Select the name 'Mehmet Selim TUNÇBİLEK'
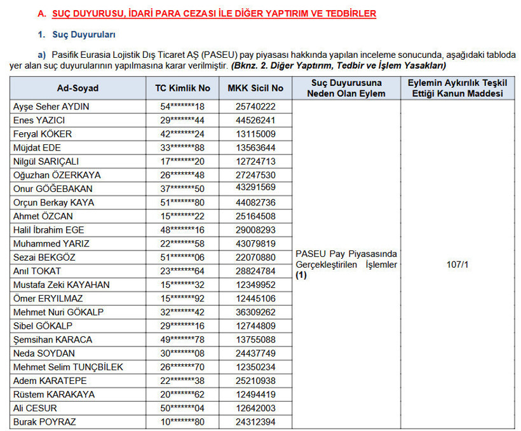This screenshot has width=521, height=431. point(68,367)
